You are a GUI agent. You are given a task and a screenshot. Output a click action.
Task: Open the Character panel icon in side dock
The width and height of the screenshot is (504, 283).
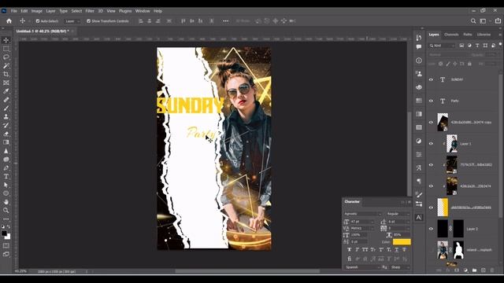point(419,217)
